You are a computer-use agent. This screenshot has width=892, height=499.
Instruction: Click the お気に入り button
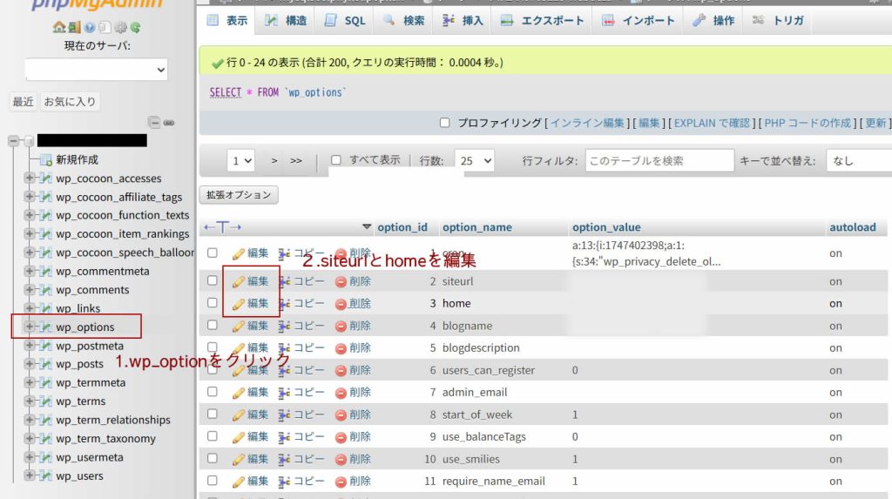70,102
